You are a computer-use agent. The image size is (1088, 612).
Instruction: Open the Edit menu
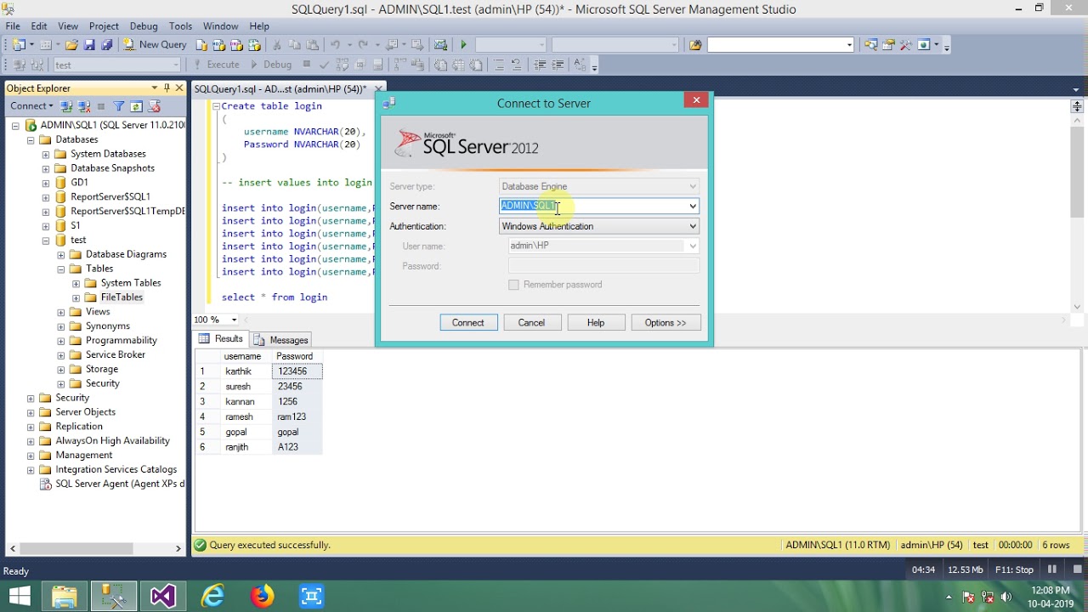click(39, 26)
